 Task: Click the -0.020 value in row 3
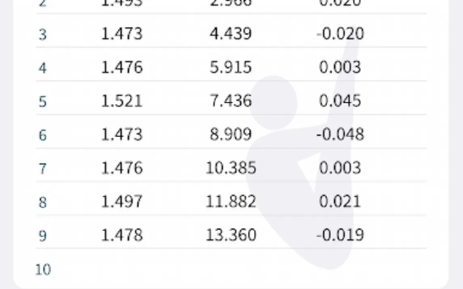tap(340, 34)
